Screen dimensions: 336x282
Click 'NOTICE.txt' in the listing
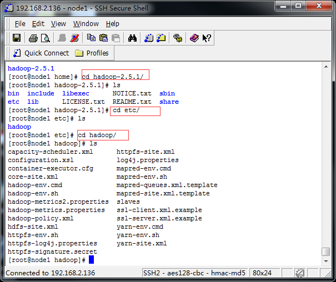point(132,93)
